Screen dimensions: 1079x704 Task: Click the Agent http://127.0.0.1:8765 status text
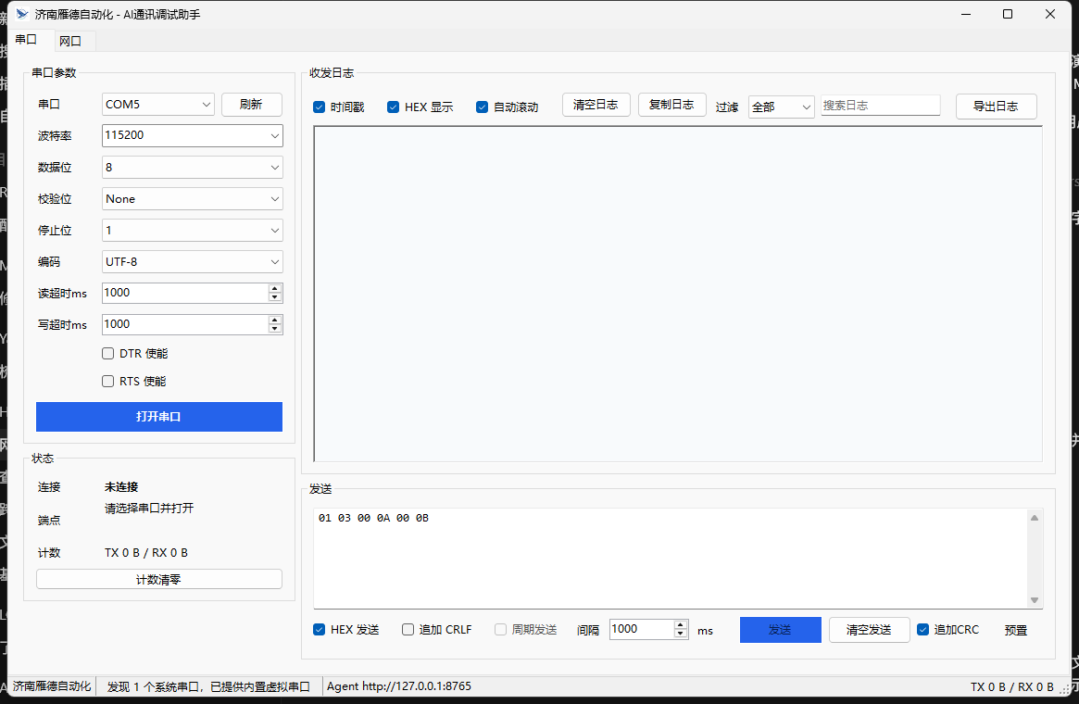pyautogui.click(x=399, y=686)
